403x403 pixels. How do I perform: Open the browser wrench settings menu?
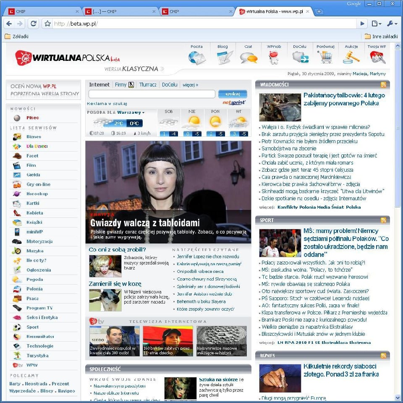point(391,24)
